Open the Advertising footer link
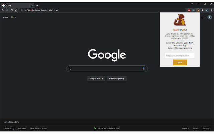Viewport: 214px width, 134px height. click(9, 129)
